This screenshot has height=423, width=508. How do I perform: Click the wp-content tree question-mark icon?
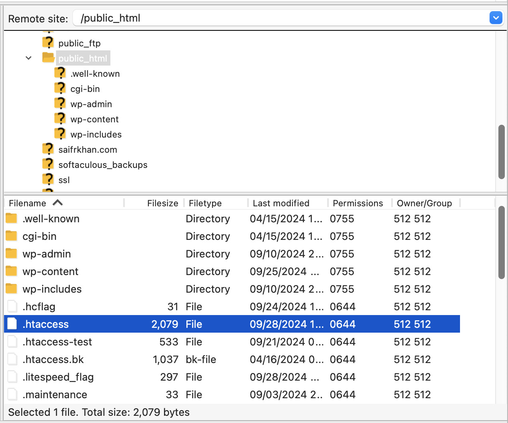coord(60,119)
